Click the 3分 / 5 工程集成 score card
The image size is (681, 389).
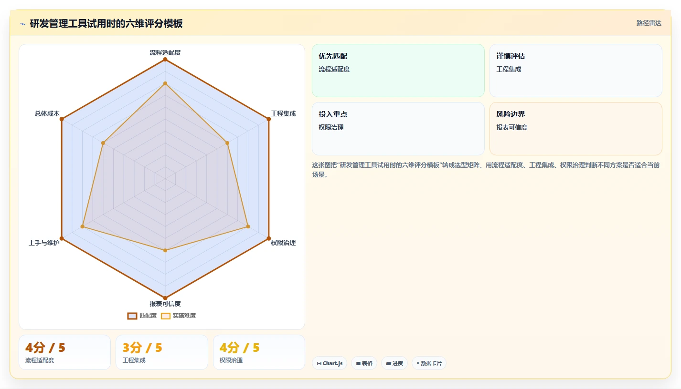[x=162, y=352]
